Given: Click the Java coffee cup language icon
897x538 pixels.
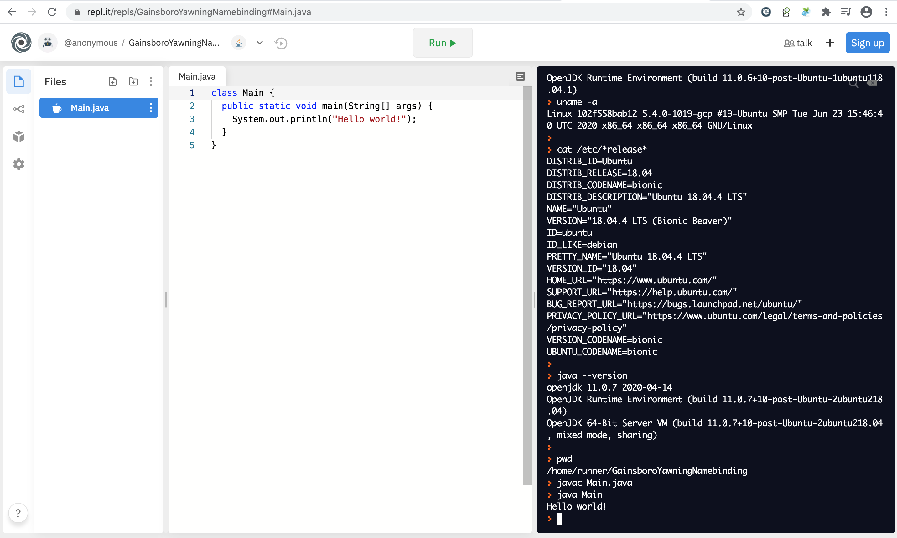Looking at the screenshot, I should coord(238,42).
